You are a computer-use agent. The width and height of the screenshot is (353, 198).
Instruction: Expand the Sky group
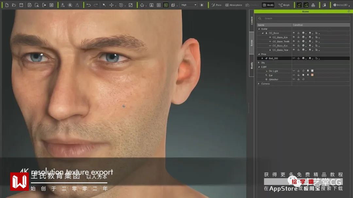pyautogui.click(x=259, y=63)
